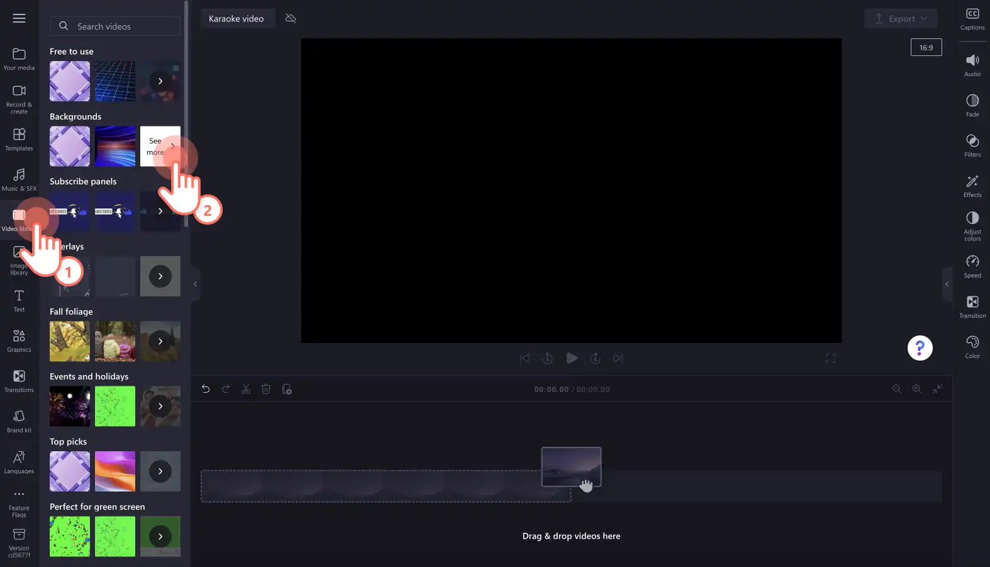990x567 pixels.
Task: Toggle fit timeline to screen
Action: [x=937, y=390]
